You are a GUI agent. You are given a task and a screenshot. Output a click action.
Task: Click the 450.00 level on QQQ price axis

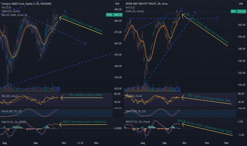click(x=118, y=55)
